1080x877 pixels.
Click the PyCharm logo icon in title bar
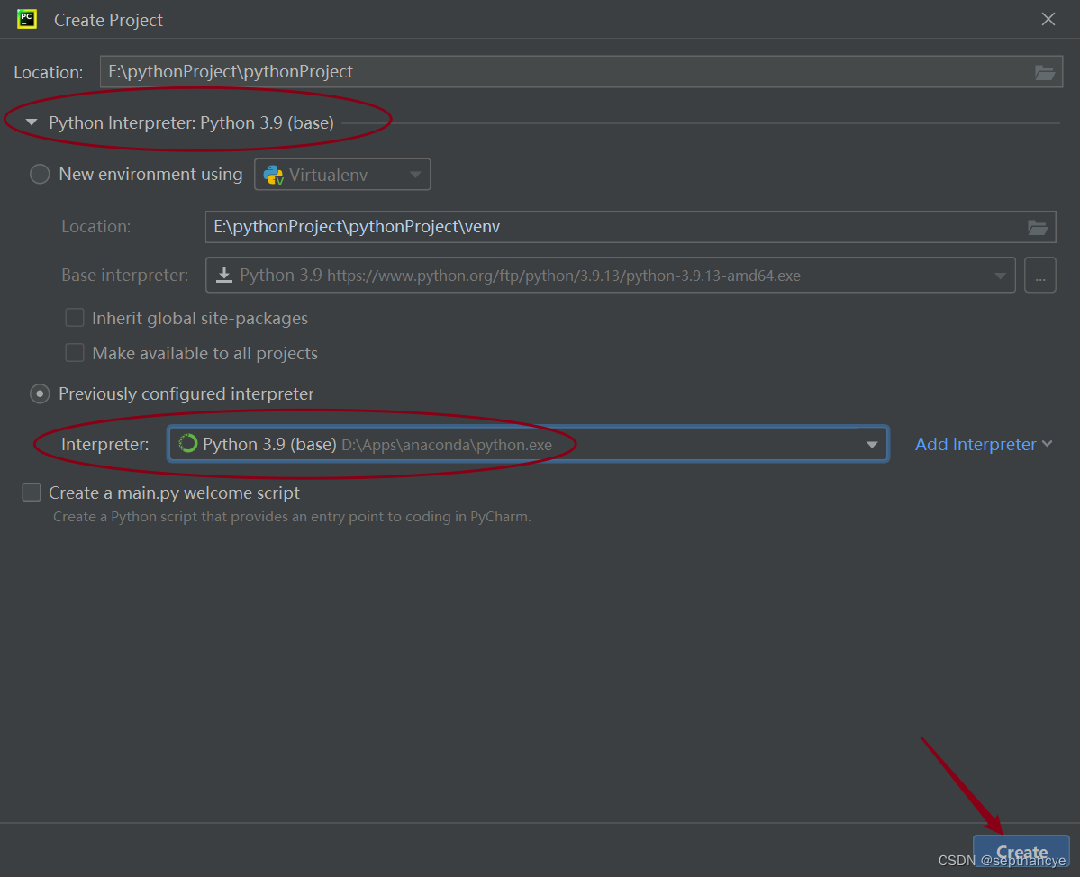(x=27, y=19)
